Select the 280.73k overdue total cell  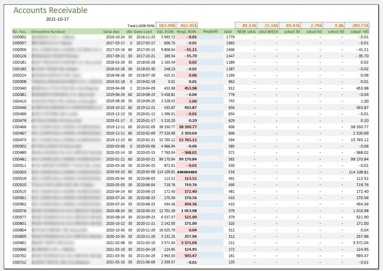360,25
